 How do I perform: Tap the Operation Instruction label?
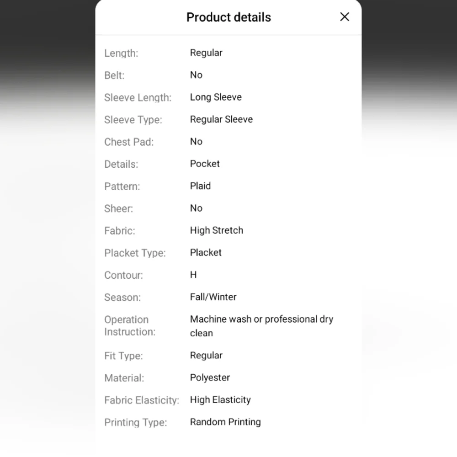pos(130,326)
